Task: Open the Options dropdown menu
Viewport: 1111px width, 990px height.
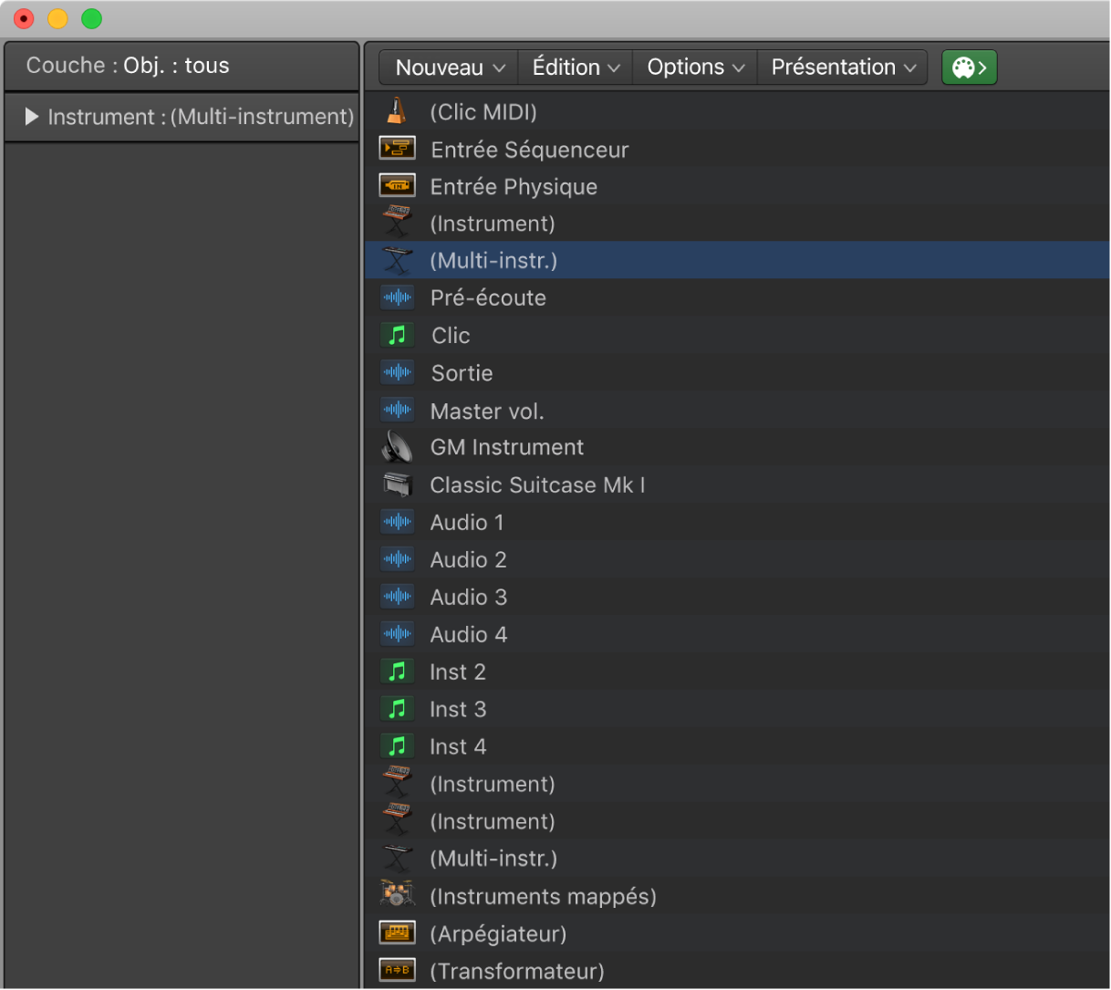Action: tap(695, 68)
